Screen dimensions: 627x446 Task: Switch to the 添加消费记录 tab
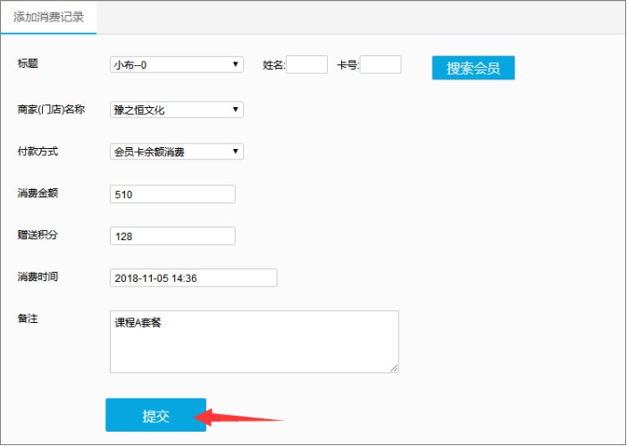(x=49, y=18)
